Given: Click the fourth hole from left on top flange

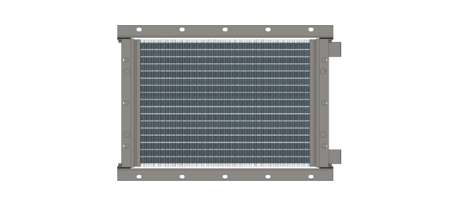Looking at the screenshot, I should pos(268,29).
